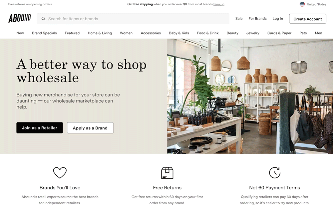Click the Join as a Retailer button
The width and height of the screenshot is (333, 206).
40,128
